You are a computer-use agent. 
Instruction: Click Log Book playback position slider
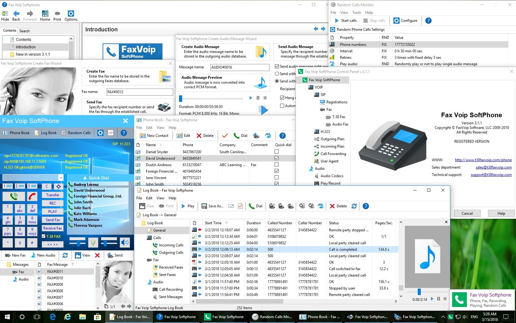[x=419, y=292]
